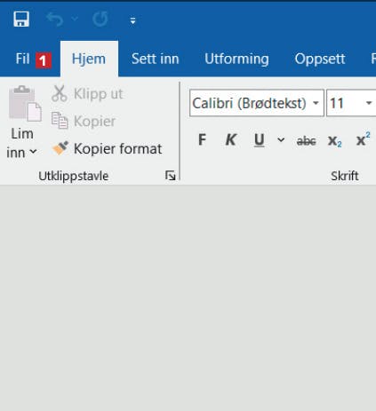The height and width of the screenshot is (411, 376).
Task: Open the font size dropdown arrow
Action: (369, 103)
